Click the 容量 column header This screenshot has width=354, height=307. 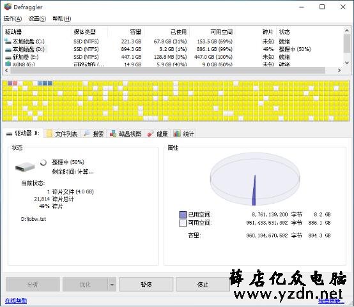(126, 32)
